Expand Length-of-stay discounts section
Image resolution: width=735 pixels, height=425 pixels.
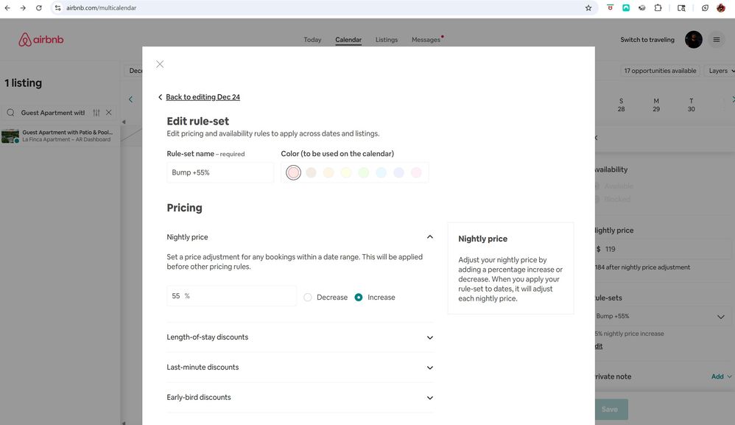click(430, 337)
